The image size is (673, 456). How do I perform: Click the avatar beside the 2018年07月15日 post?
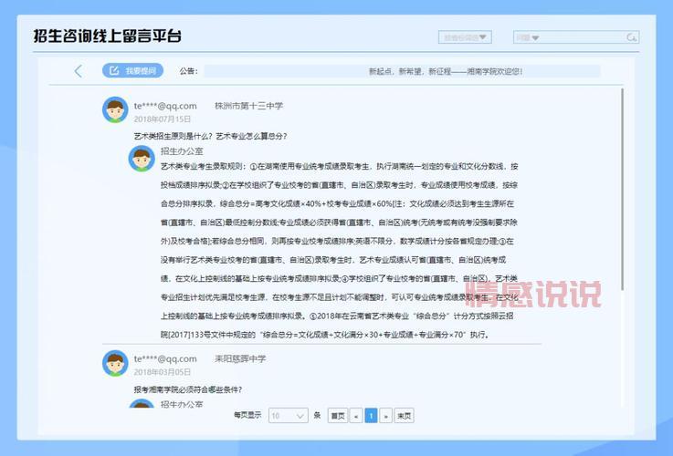(115, 109)
